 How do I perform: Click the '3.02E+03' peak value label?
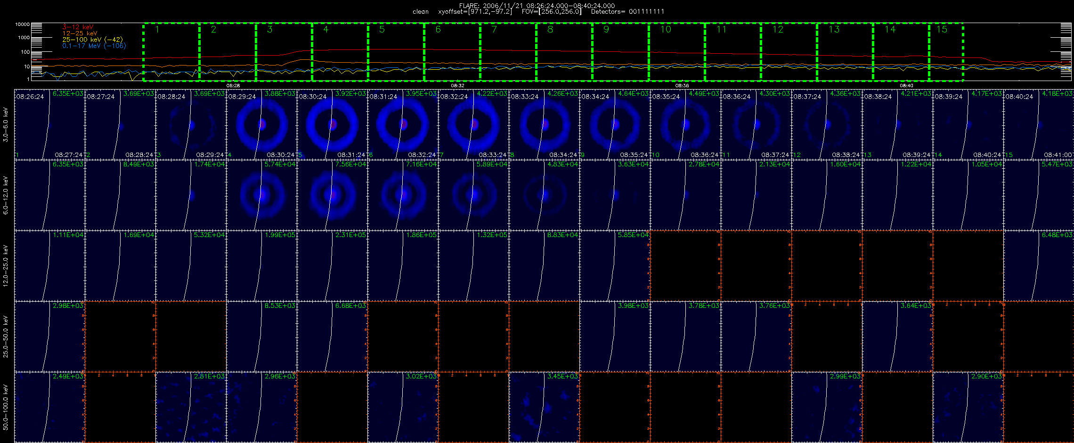pyautogui.click(x=421, y=377)
